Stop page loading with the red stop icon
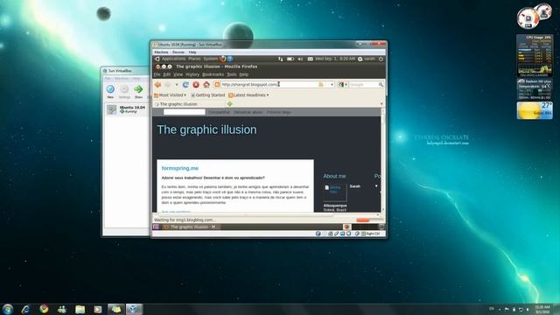Image resolution: width=560 pixels, height=315 pixels. coord(196,85)
